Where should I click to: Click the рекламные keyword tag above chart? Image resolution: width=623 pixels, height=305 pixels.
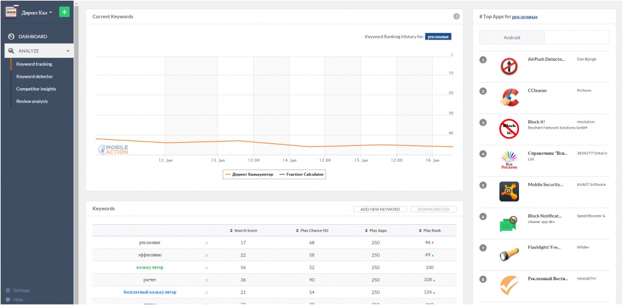438,36
